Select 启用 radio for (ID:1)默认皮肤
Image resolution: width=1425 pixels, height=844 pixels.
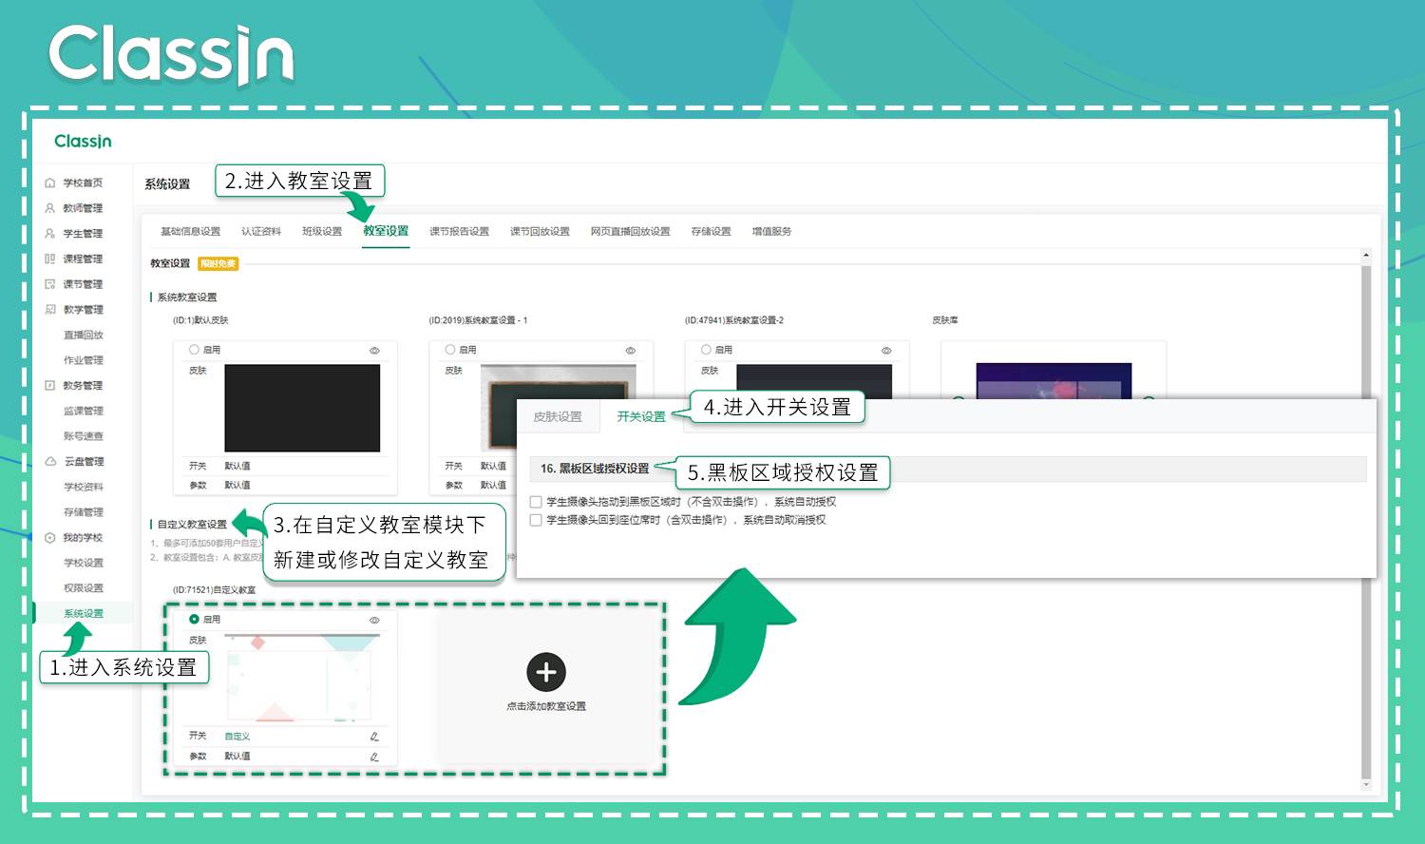pos(194,350)
